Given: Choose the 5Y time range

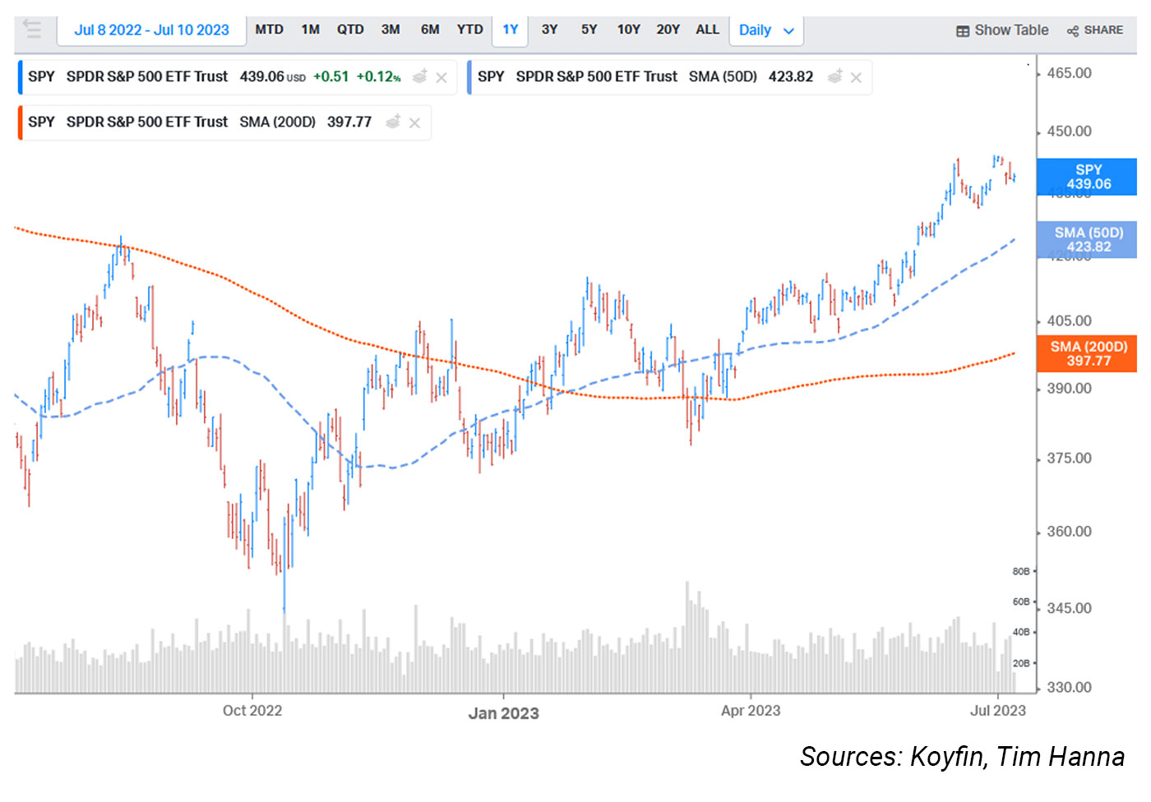Looking at the screenshot, I should coord(589,30).
